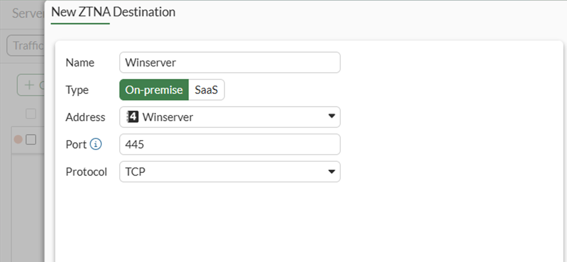This screenshot has width=567, height=262.
Task: Click the Port info icon
Action: [96, 144]
